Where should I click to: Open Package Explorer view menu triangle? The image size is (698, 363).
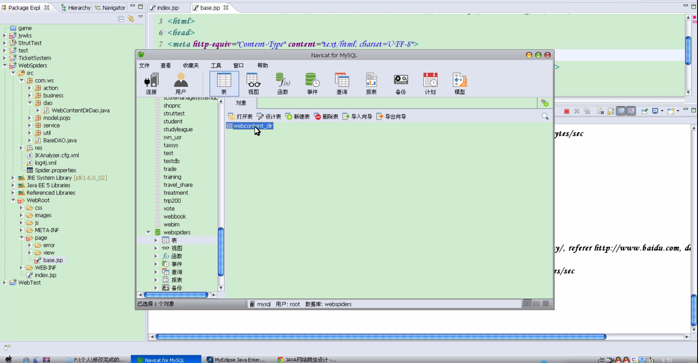click(141, 17)
